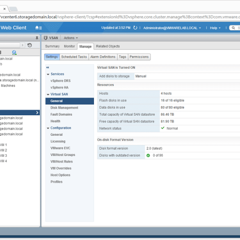
Task: Select General under Virtual SAN
Action: [70, 101]
